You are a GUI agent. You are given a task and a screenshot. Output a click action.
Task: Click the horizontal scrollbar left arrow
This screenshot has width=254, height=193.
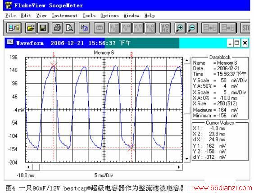click(28, 167)
